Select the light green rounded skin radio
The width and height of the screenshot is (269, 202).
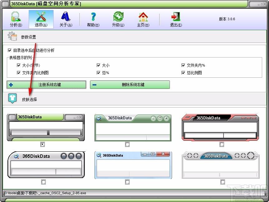(127, 145)
